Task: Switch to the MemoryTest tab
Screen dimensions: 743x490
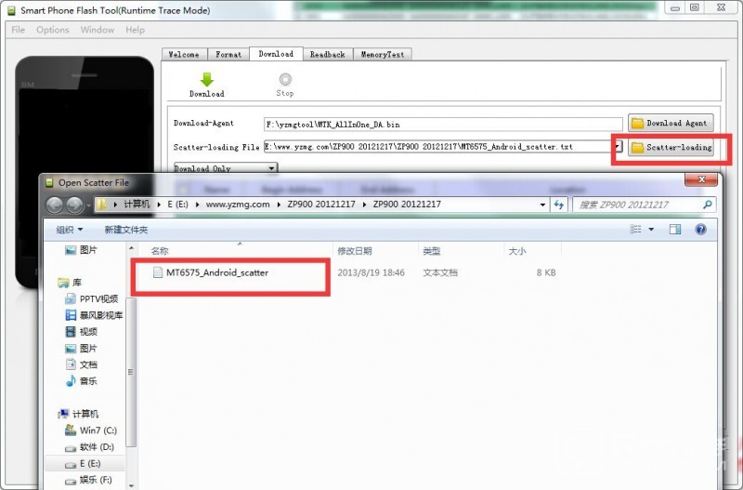Action: point(383,55)
